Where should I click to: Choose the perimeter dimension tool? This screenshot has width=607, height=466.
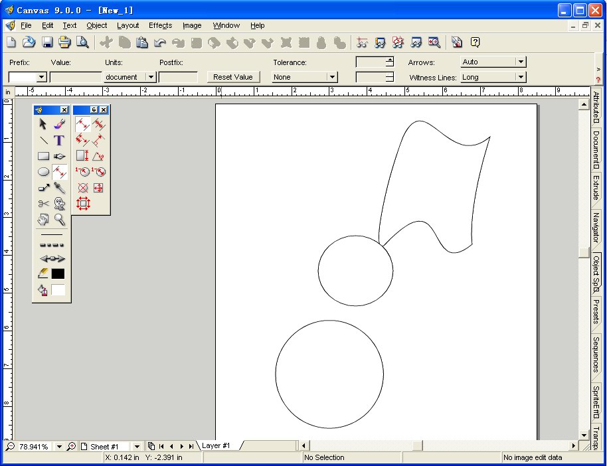[x=83, y=204]
